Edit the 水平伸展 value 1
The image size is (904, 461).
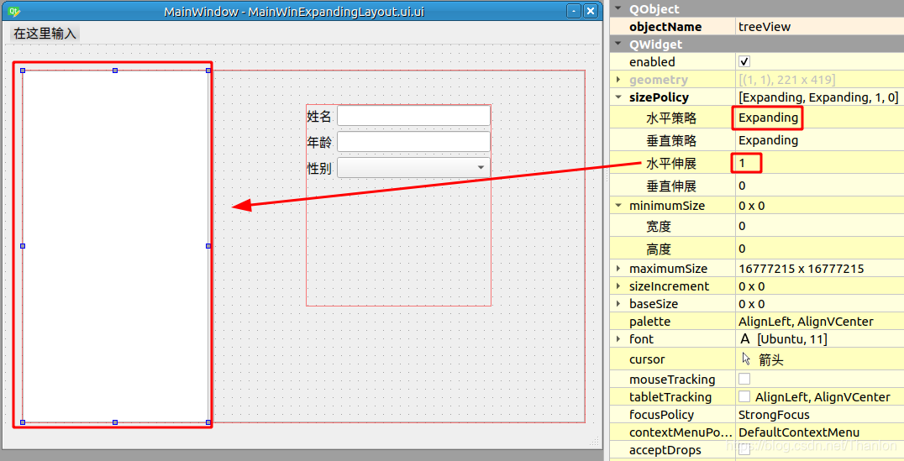pos(742,163)
